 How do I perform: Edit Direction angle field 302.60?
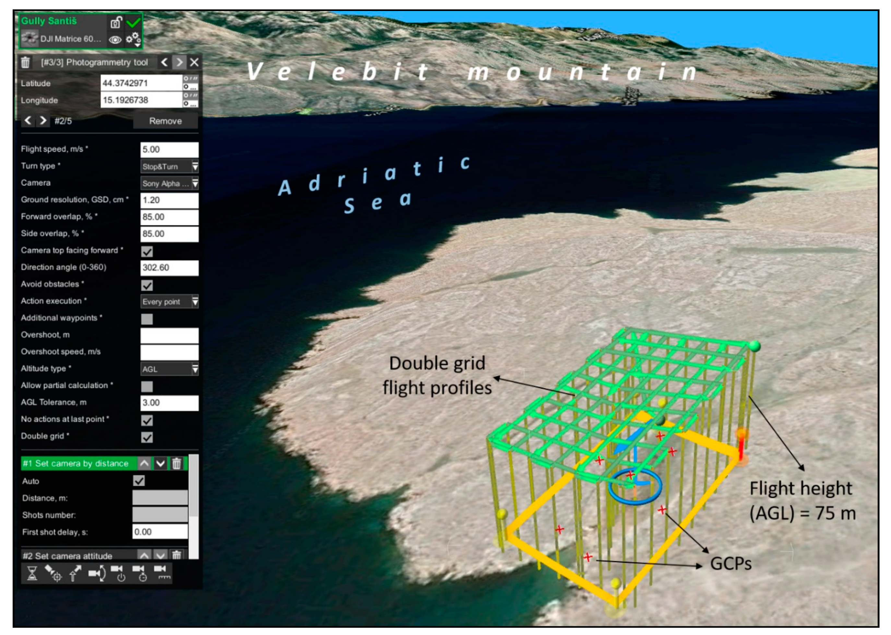(x=170, y=268)
